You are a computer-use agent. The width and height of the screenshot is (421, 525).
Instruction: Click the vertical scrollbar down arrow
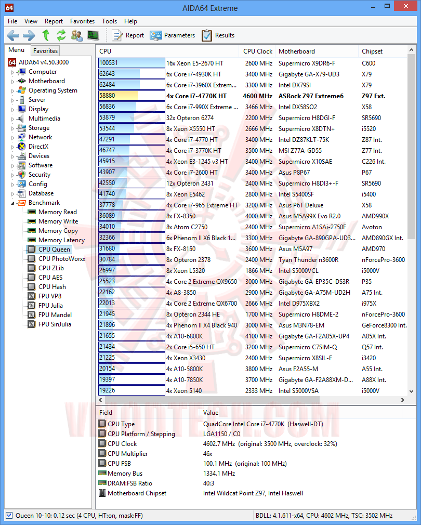411,391
